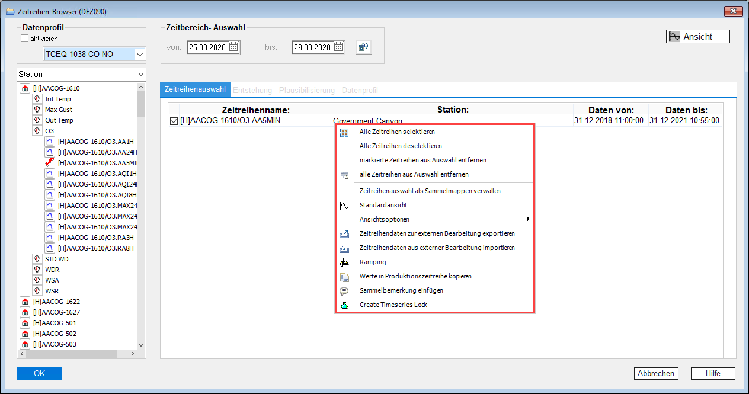The width and height of the screenshot is (749, 394).
Task: Enable the Datenprofil 'aktivieren' checkbox
Action: (24, 39)
